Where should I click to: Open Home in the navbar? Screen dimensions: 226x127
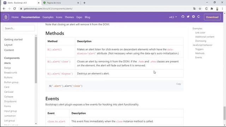tap(15, 17)
